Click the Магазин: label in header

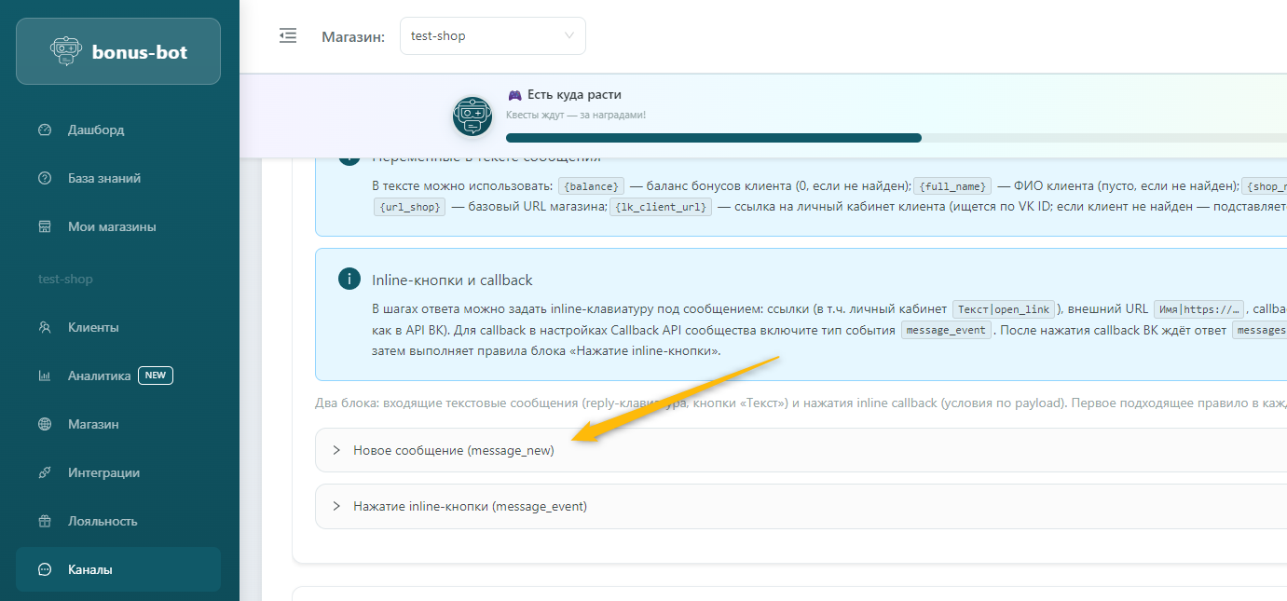[353, 36]
